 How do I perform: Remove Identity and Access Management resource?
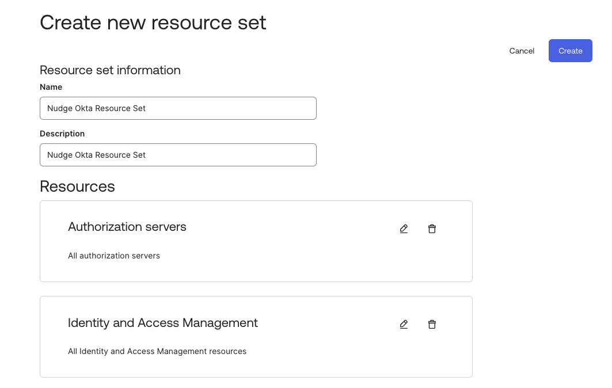(x=432, y=324)
